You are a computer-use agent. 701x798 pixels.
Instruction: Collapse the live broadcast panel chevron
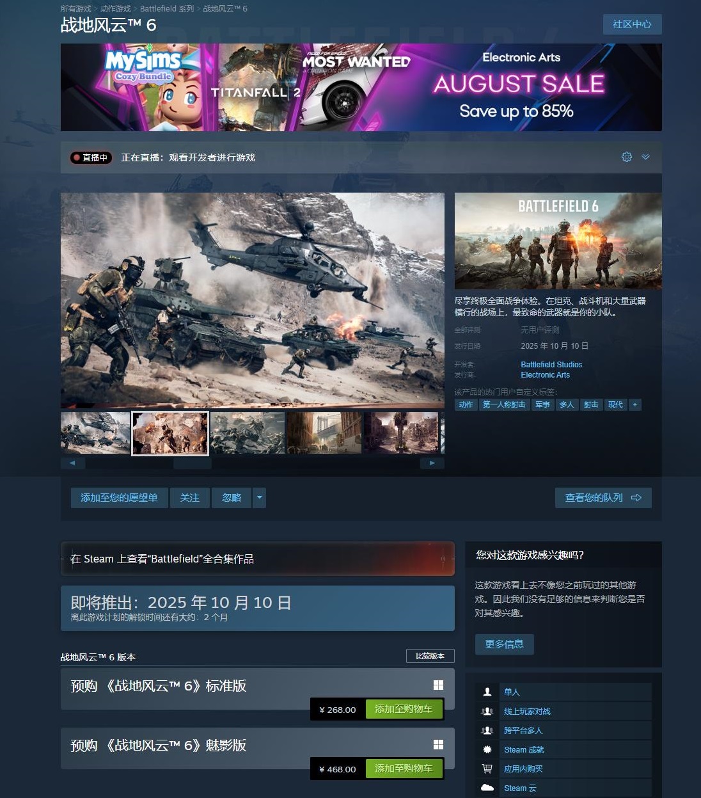click(x=645, y=157)
